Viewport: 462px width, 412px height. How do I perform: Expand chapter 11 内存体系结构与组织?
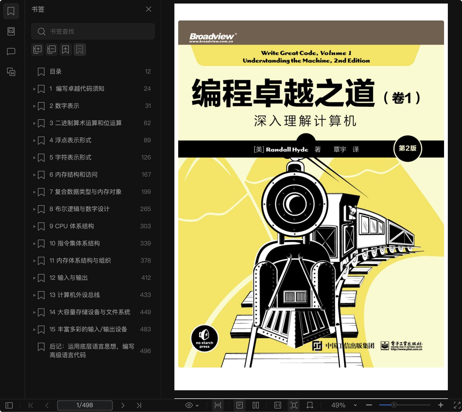[34, 261]
